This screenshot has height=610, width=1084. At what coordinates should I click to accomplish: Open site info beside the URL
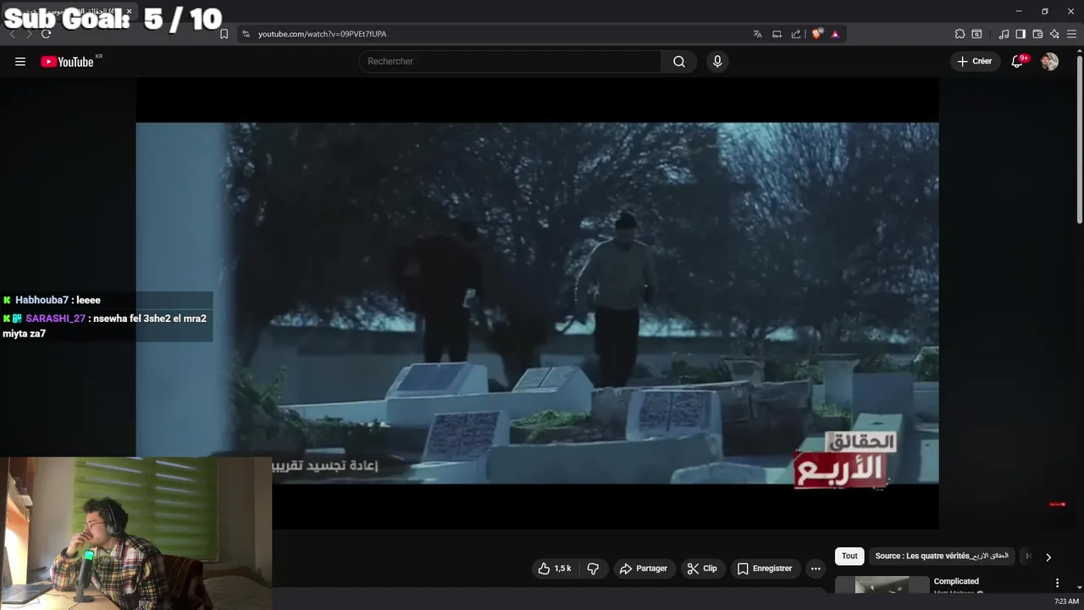tap(246, 34)
